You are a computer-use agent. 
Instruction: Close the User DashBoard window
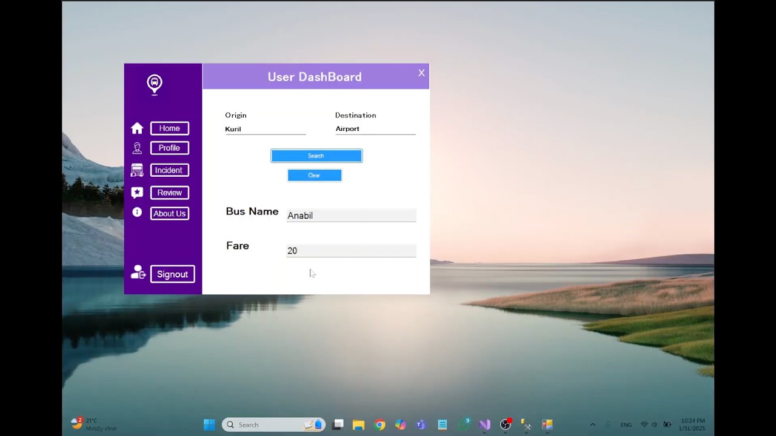coord(421,73)
